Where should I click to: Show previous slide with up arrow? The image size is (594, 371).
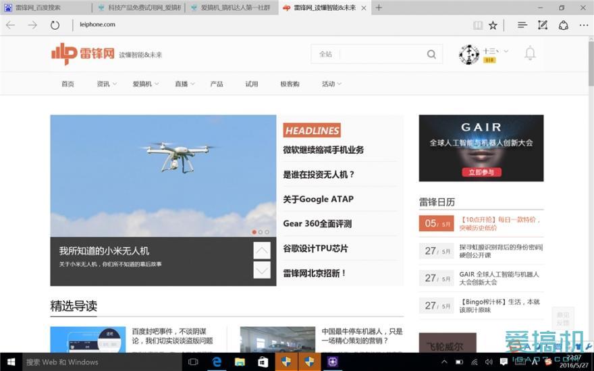click(x=262, y=251)
